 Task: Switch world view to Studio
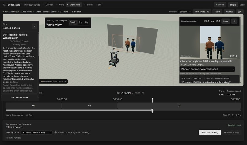73,22
